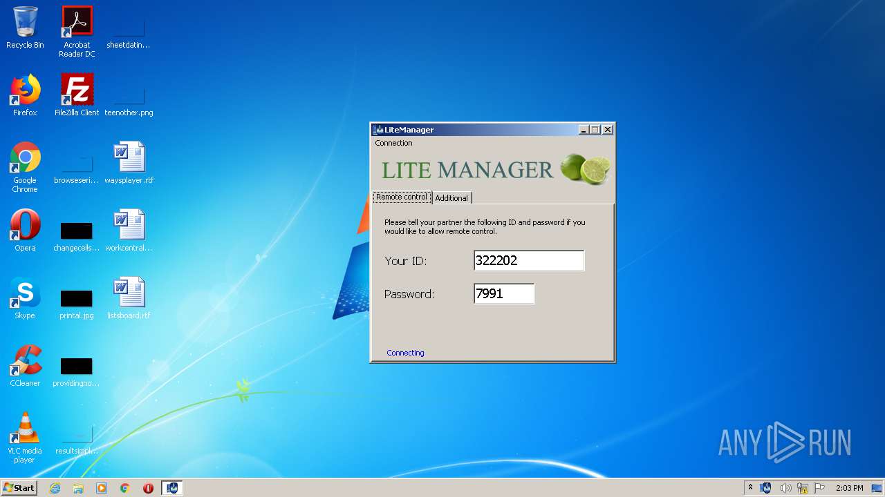Open Opera from the taskbar
885x497 pixels.
148,488
